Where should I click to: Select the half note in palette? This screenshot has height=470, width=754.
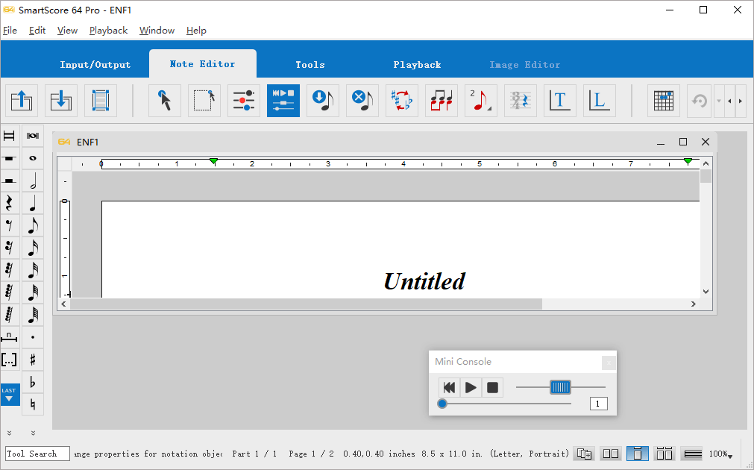(x=33, y=181)
